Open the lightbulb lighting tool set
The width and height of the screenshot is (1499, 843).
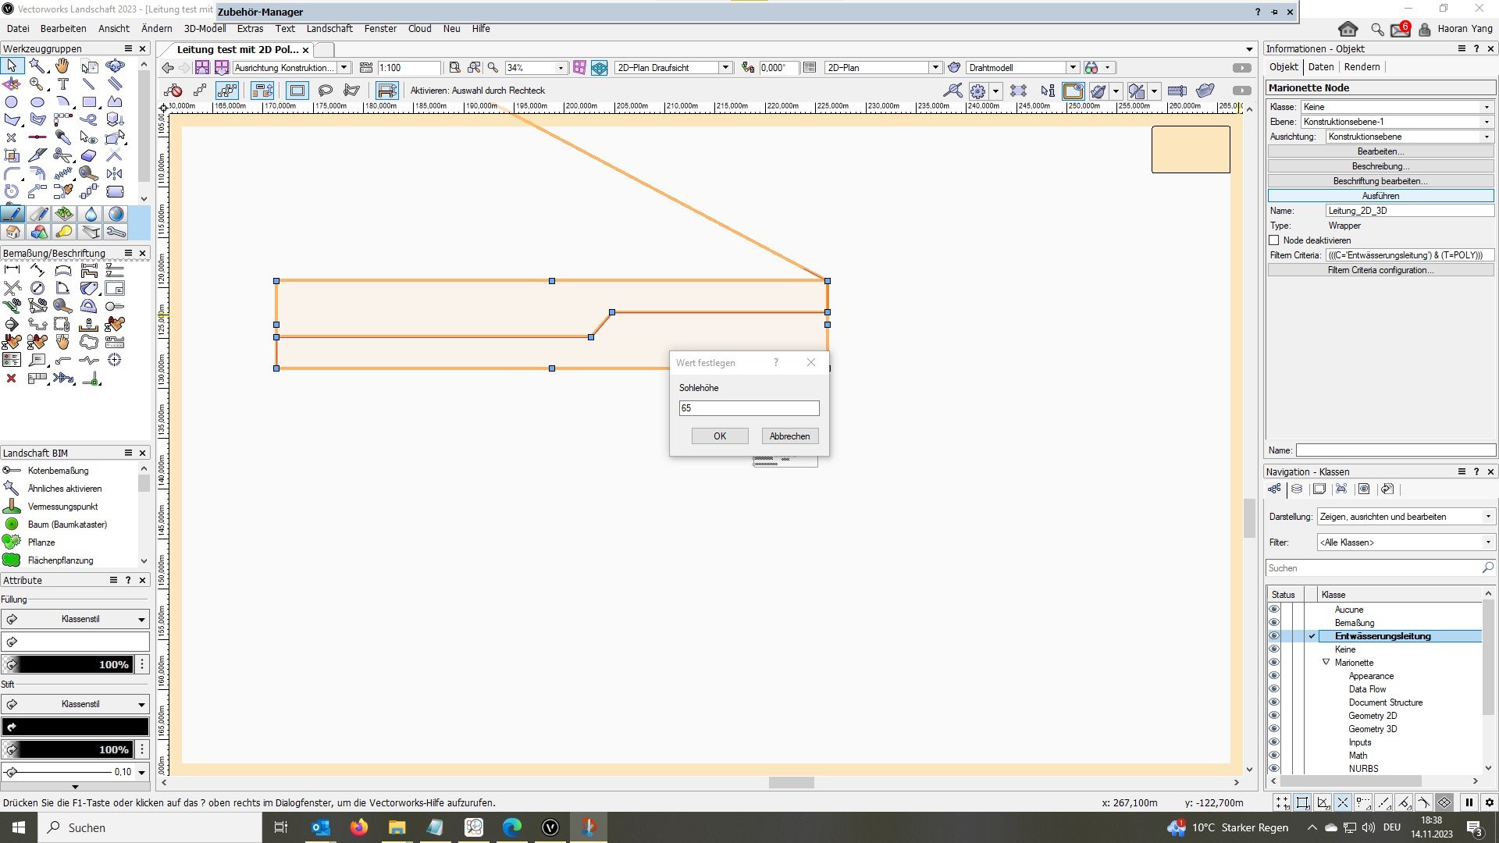tap(64, 232)
